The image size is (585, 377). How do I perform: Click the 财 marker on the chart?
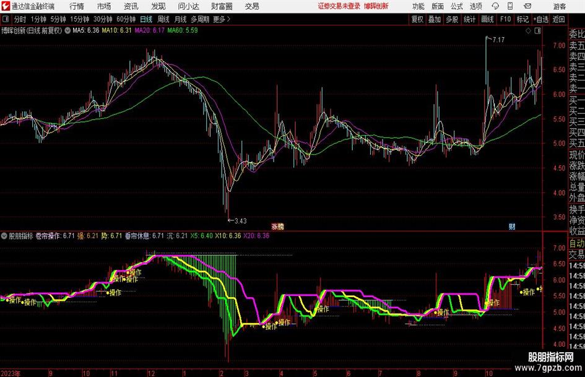pyautogui.click(x=512, y=227)
